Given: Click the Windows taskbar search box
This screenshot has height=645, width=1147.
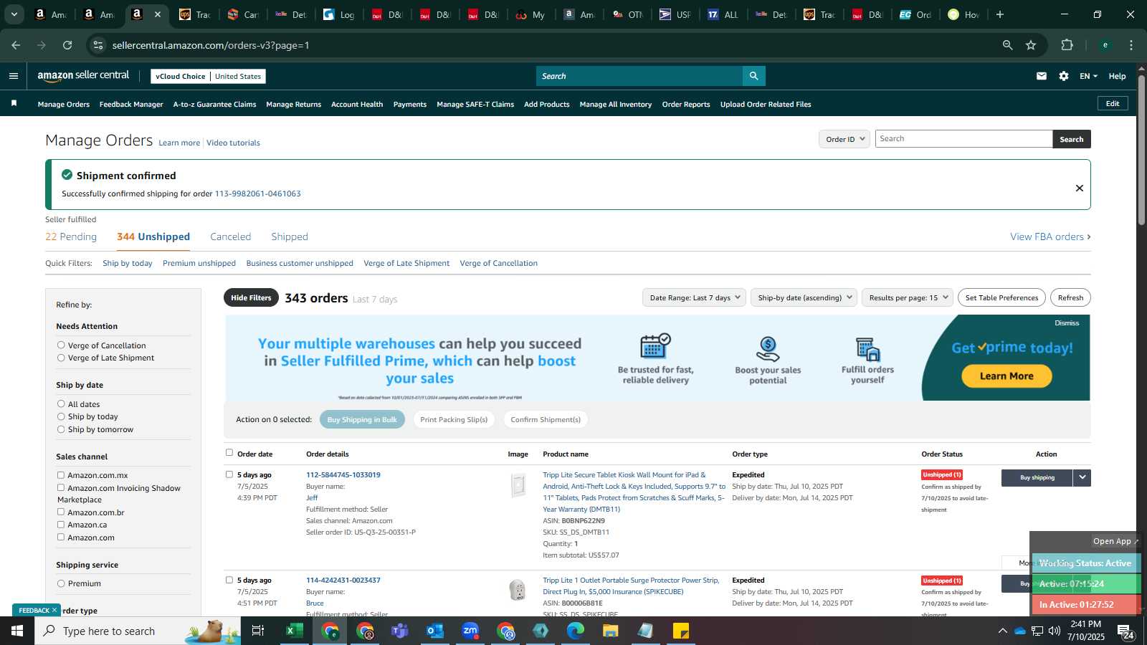Looking at the screenshot, I should pyautogui.click(x=136, y=631).
